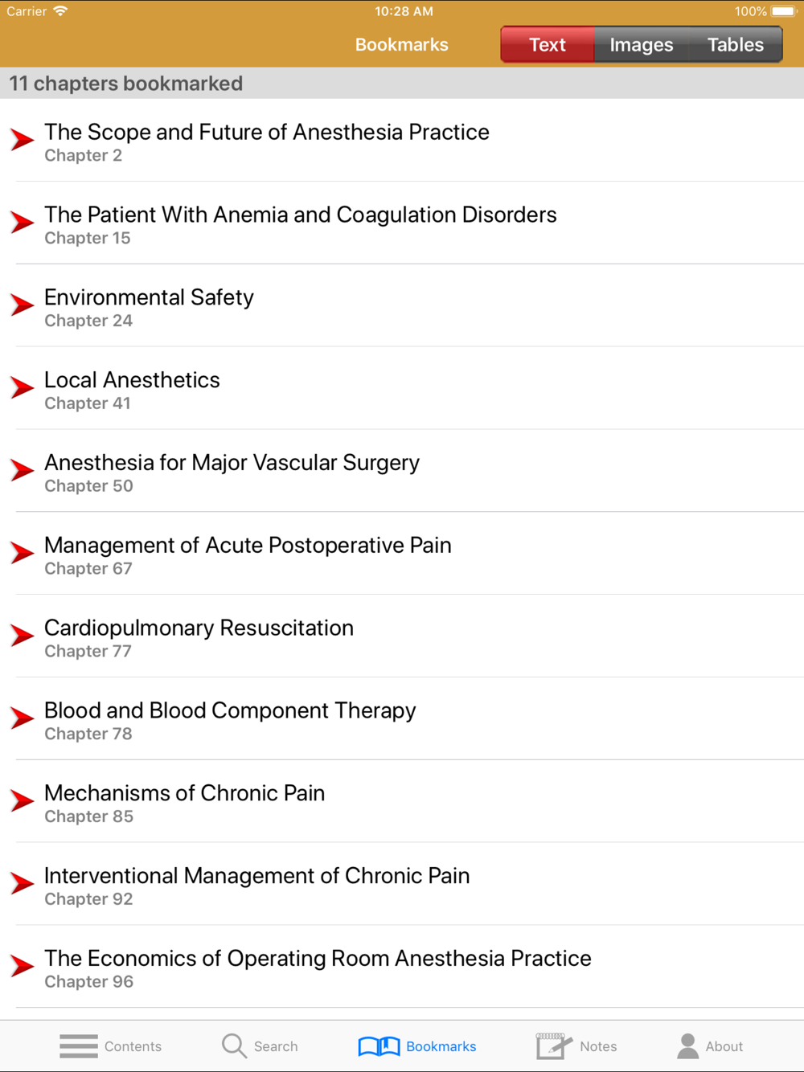Expand Chapter 96 Economics bookmark arrow

click(x=23, y=965)
